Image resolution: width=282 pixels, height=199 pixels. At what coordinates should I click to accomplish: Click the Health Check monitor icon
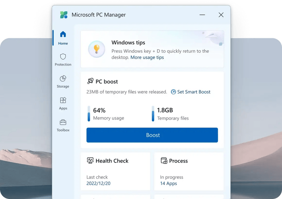pyautogui.click(x=90, y=161)
